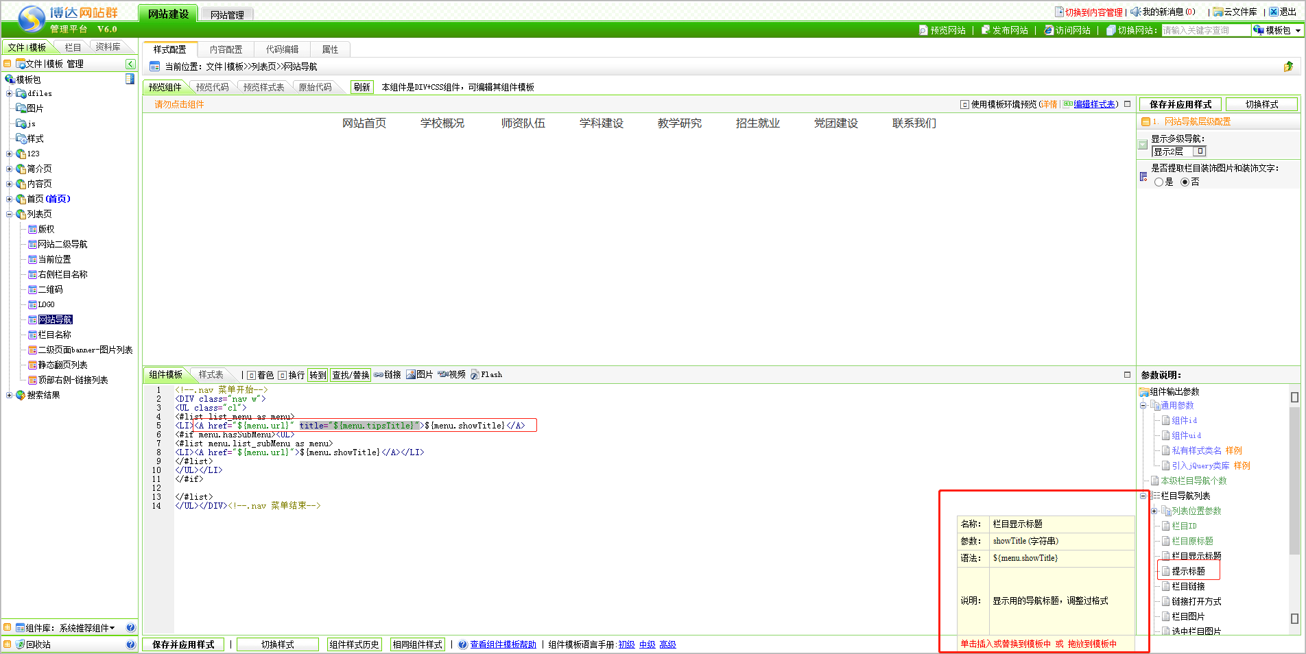Click the 退出 logout icon
The height and width of the screenshot is (654, 1306).
[1273, 12]
